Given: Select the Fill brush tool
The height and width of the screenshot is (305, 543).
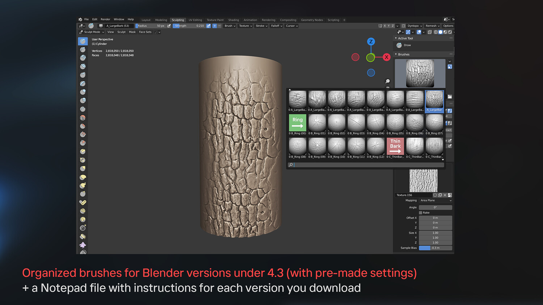Looking at the screenshot, I should (83, 134).
